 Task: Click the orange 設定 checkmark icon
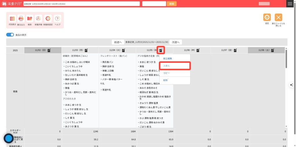click(267, 17)
